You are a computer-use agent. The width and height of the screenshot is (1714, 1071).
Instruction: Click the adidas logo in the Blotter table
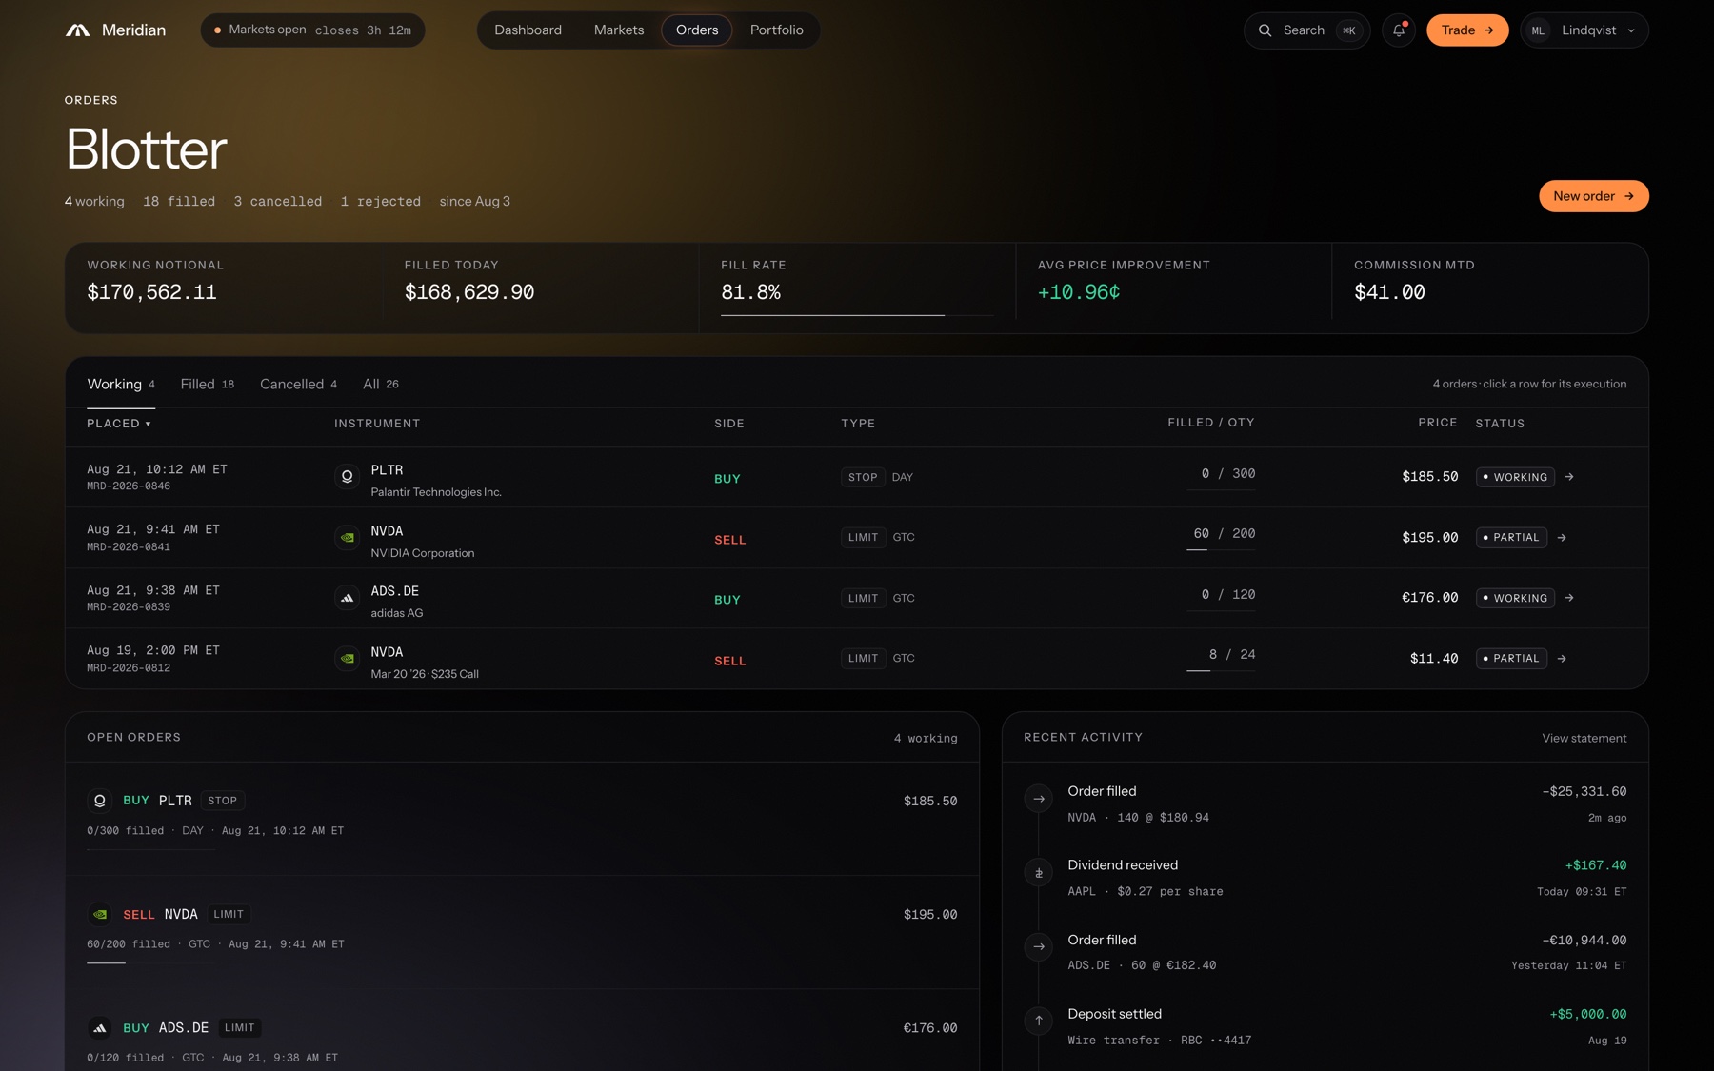click(x=348, y=598)
